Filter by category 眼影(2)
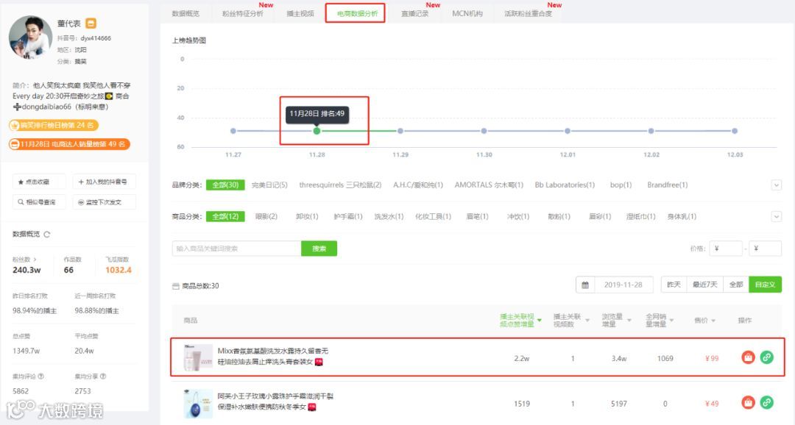Viewport: 795px width, 425px height. 266,216
